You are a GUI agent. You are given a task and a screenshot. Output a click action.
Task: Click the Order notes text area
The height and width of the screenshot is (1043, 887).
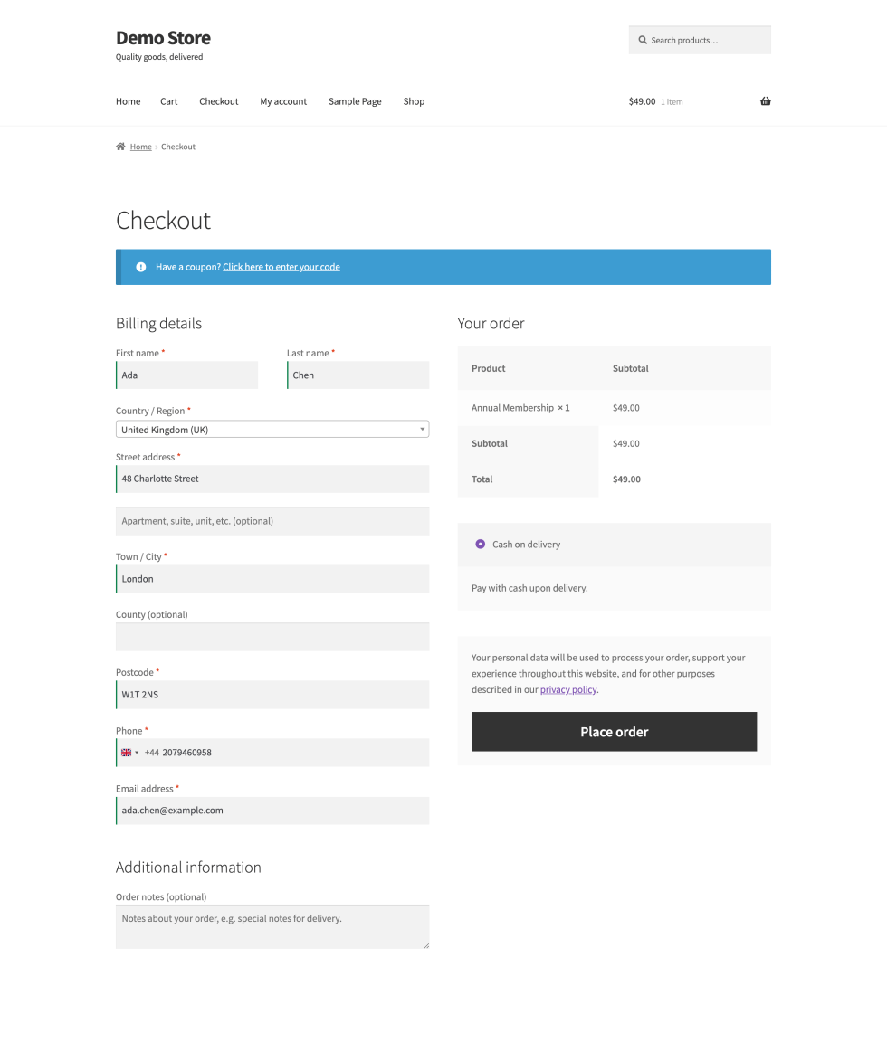coord(272,926)
